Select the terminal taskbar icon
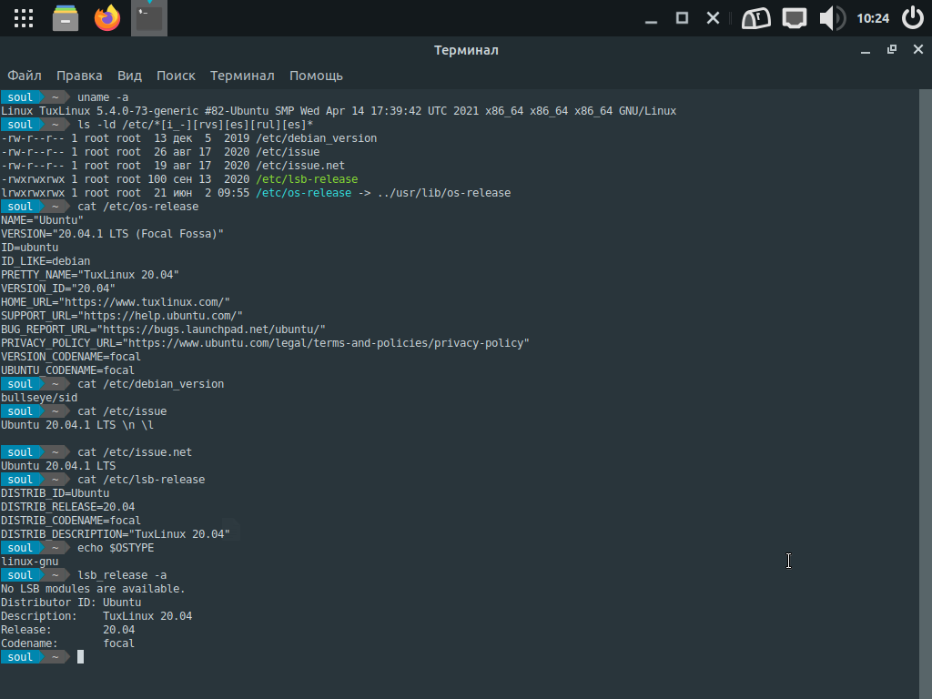Screen dimensions: 932x699 [149, 18]
